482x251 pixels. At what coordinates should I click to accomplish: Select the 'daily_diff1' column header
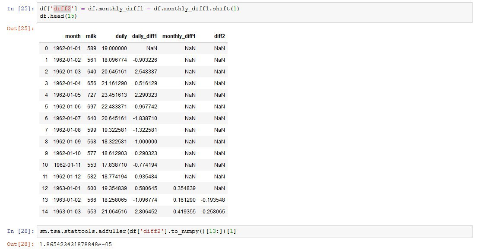click(x=145, y=36)
